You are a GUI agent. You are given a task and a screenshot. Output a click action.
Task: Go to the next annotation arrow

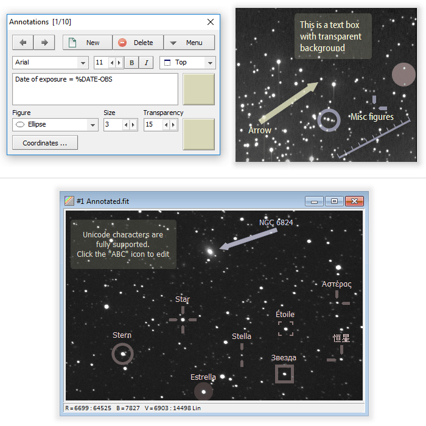pos(44,43)
